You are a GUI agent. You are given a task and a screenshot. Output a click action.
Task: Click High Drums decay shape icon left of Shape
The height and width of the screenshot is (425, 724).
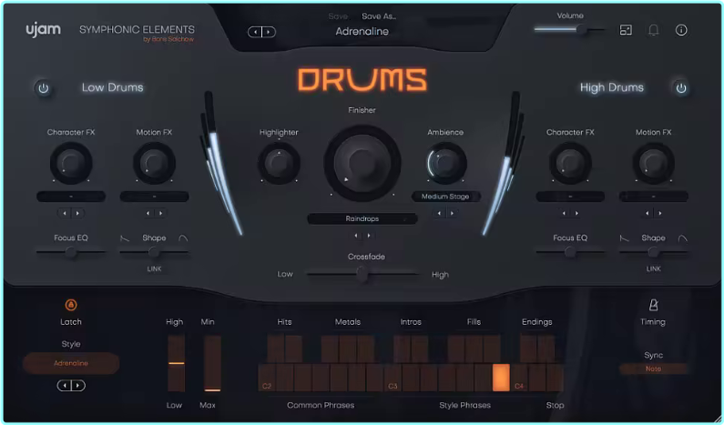pyautogui.click(x=624, y=238)
